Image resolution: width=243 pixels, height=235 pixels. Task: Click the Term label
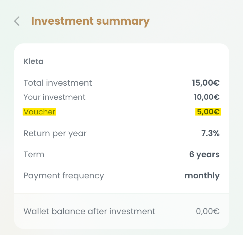[34, 155]
